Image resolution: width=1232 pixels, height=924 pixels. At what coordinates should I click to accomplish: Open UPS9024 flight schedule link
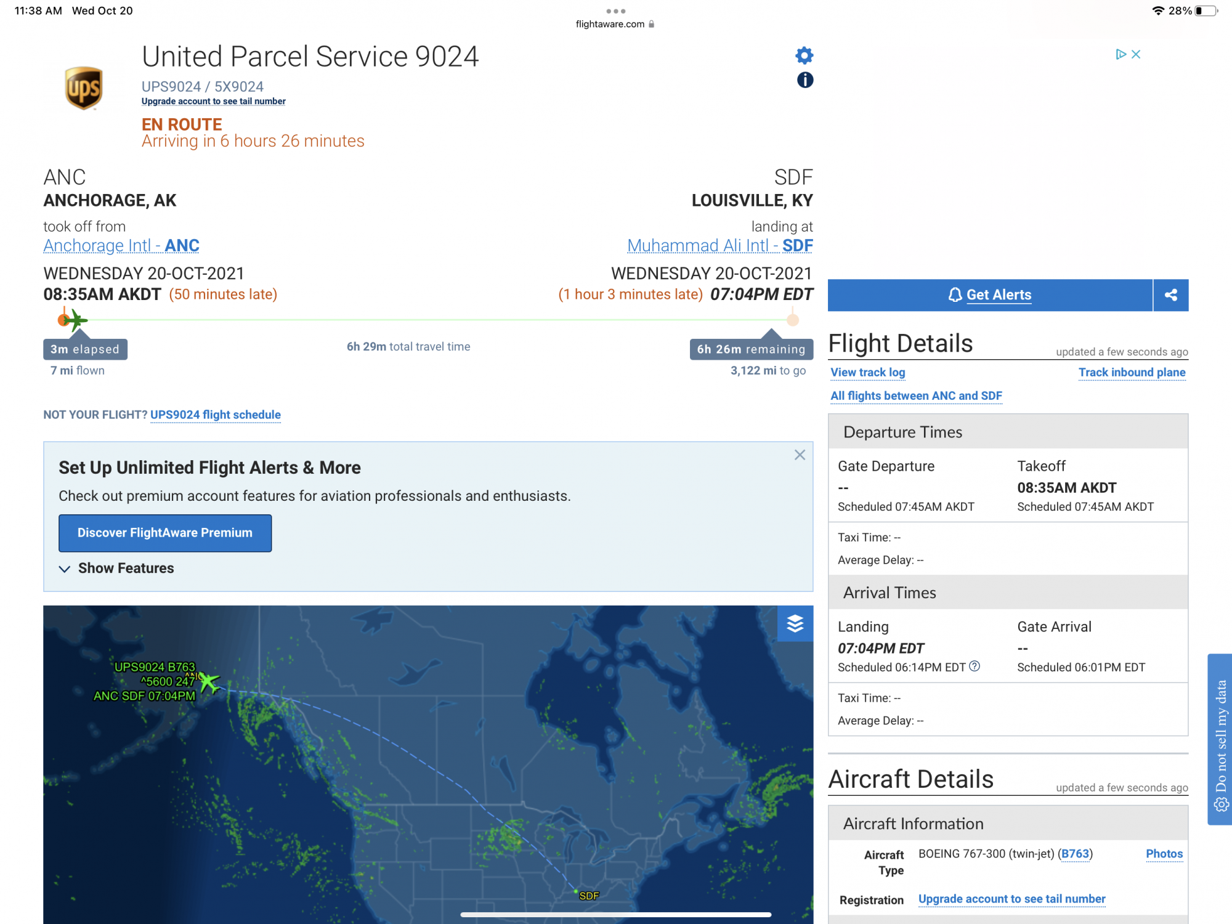[216, 415]
